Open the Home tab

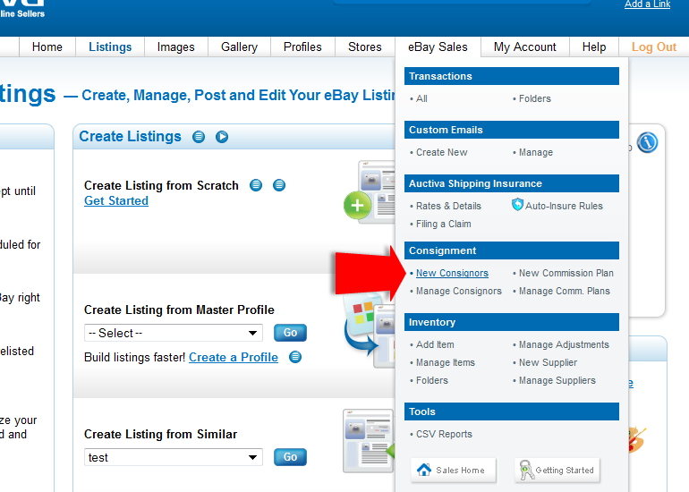[x=47, y=47]
